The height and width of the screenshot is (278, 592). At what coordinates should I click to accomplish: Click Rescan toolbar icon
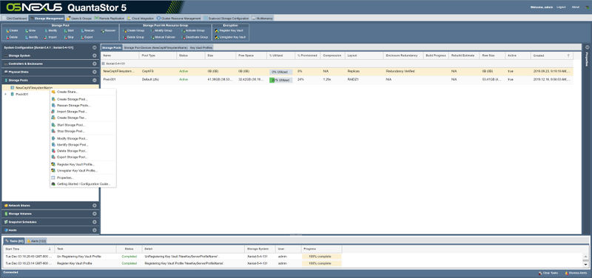pos(81,30)
